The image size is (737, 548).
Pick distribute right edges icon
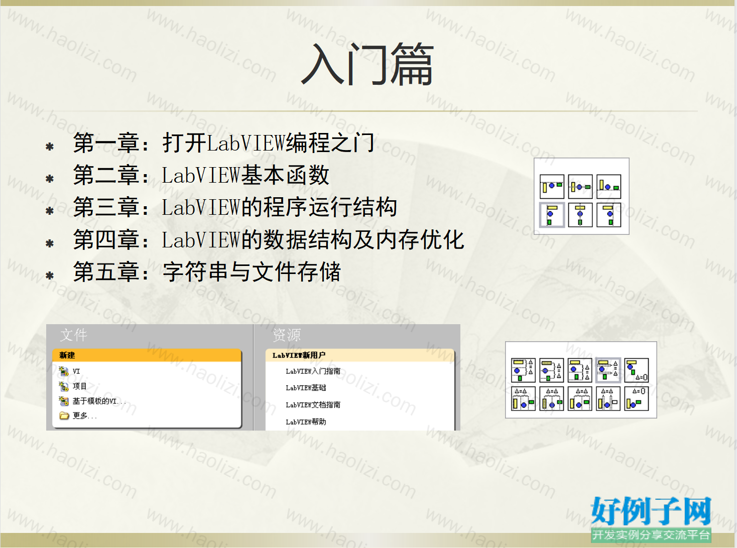(x=580, y=398)
